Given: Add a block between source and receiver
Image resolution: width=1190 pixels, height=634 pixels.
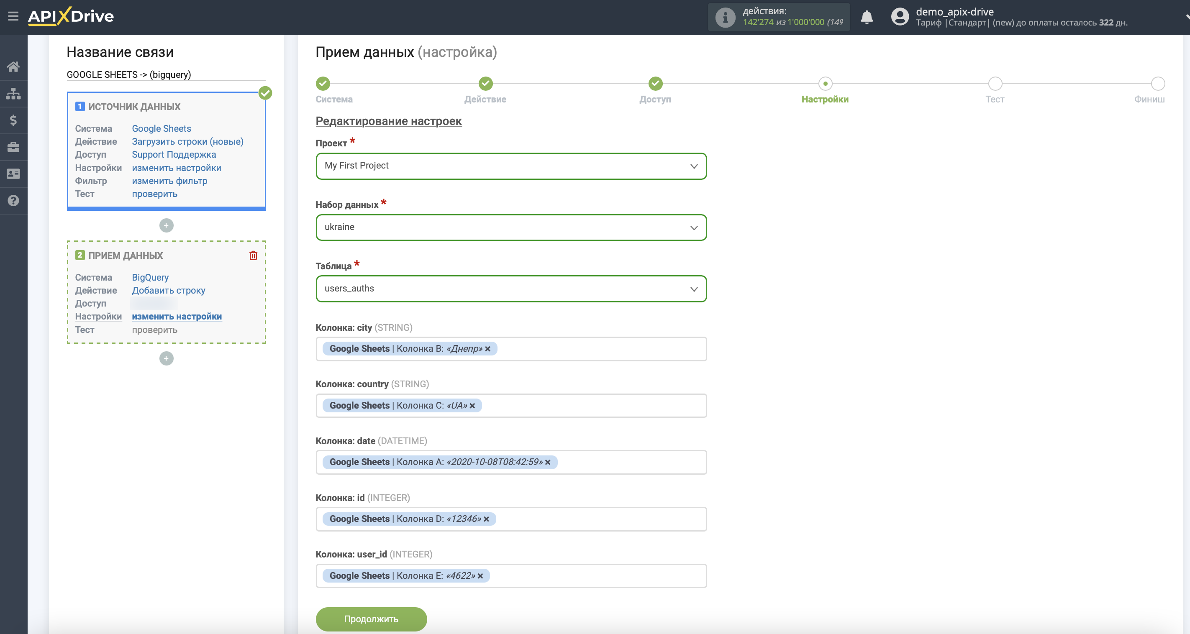Looking at the screenshot, I should pyautogui.click(x=166, y=225).
